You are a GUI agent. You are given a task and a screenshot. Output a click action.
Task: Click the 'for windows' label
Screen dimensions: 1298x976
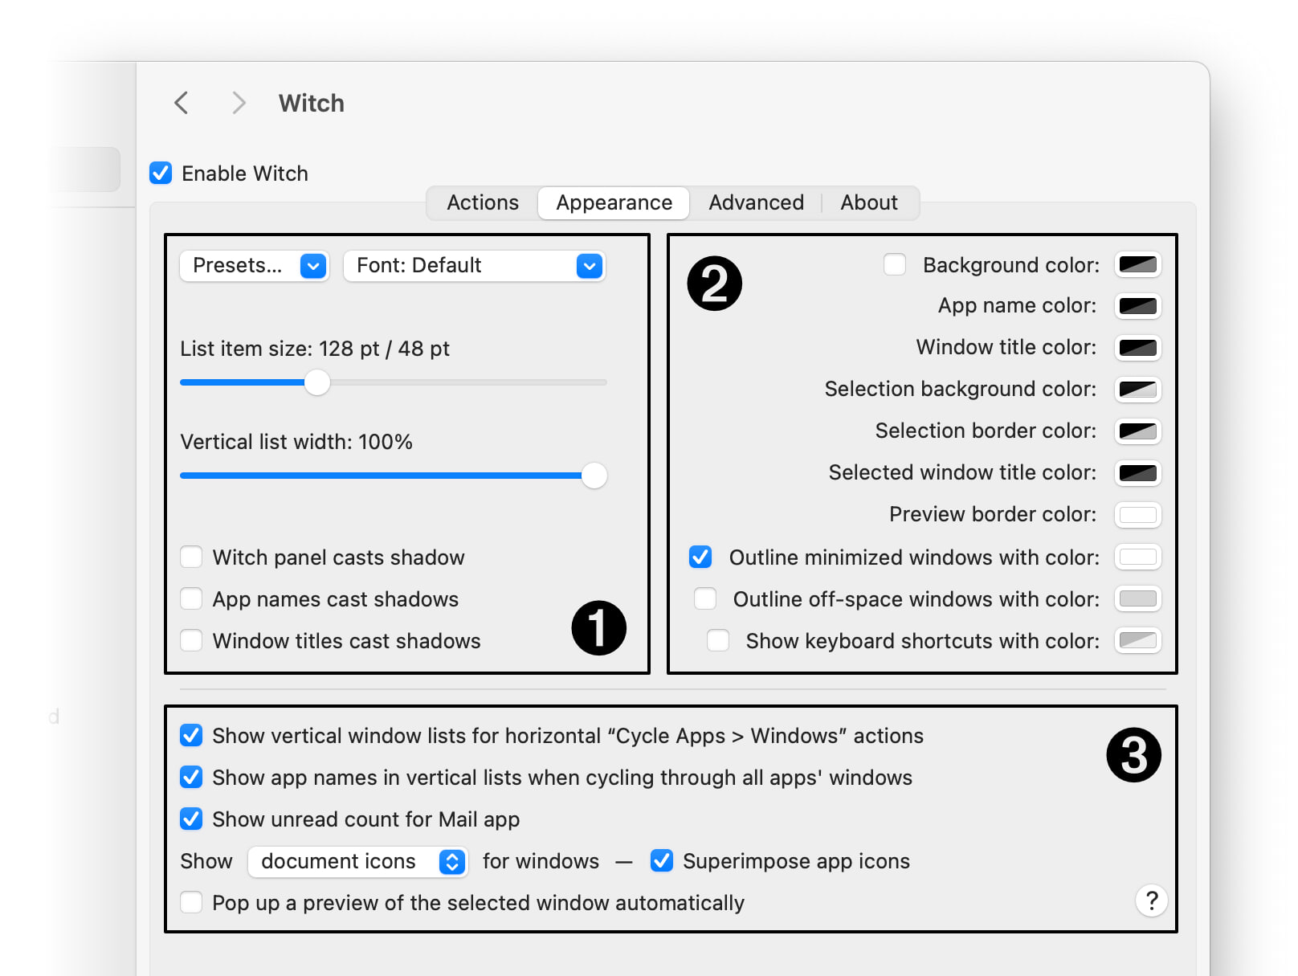click(x=541, y=861)
